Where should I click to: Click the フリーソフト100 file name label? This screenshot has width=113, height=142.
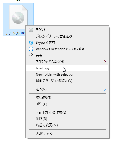pos(16,33)
